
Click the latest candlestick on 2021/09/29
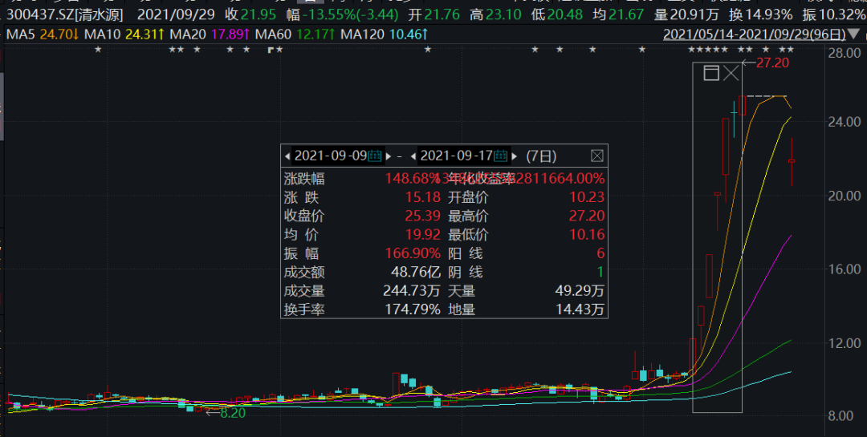pyautogui.click(x=792, y=161)
